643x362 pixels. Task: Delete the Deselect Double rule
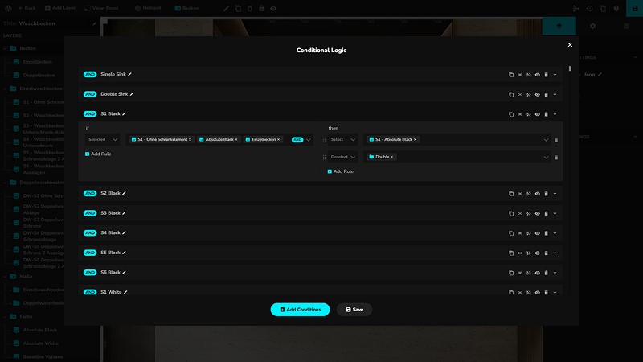(555, 157)
